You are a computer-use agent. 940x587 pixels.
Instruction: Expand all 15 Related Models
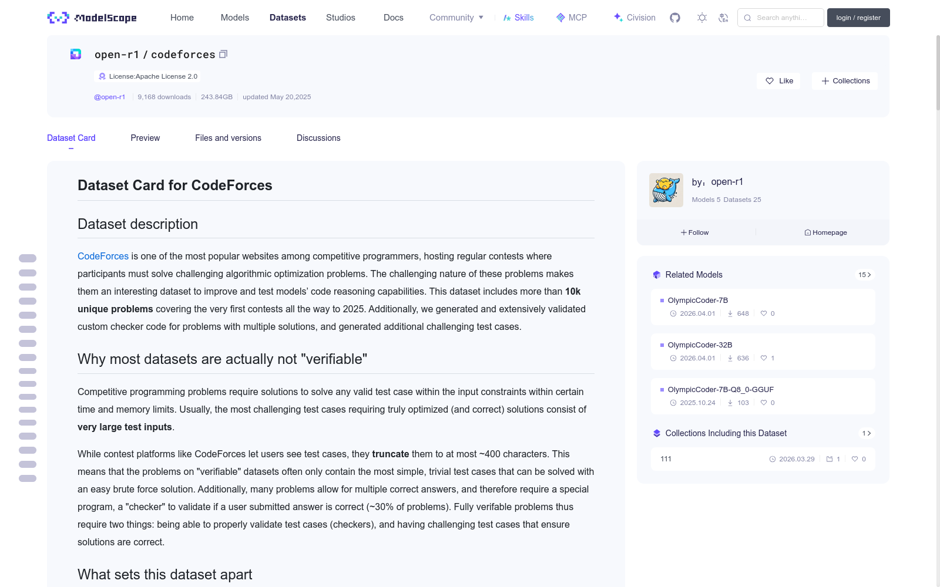[x=864, y=275]
